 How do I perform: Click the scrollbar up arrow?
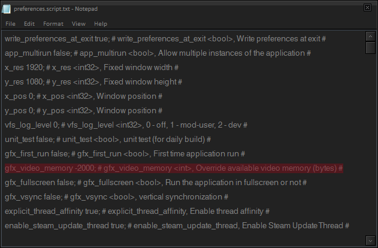(x=370, y=36)
